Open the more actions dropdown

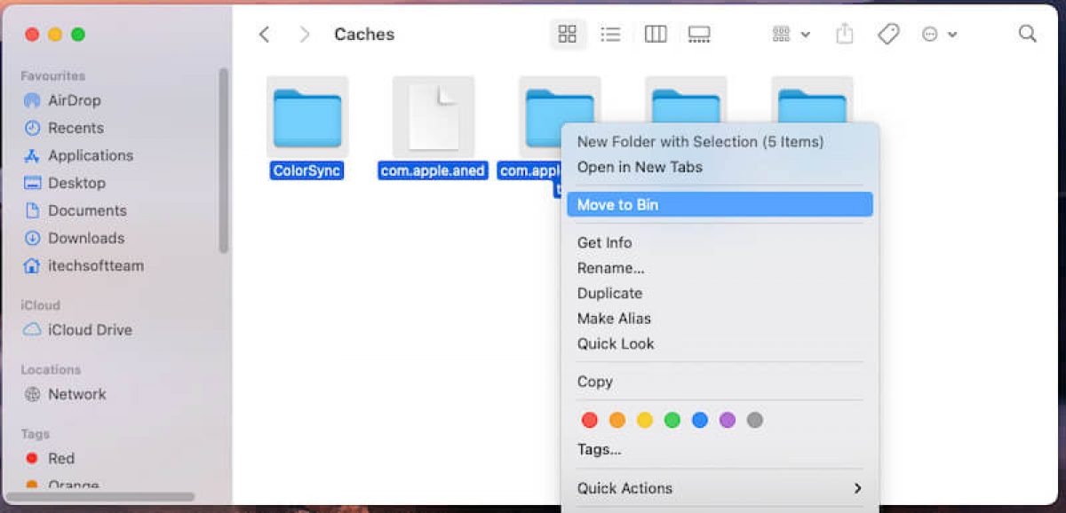937,34
